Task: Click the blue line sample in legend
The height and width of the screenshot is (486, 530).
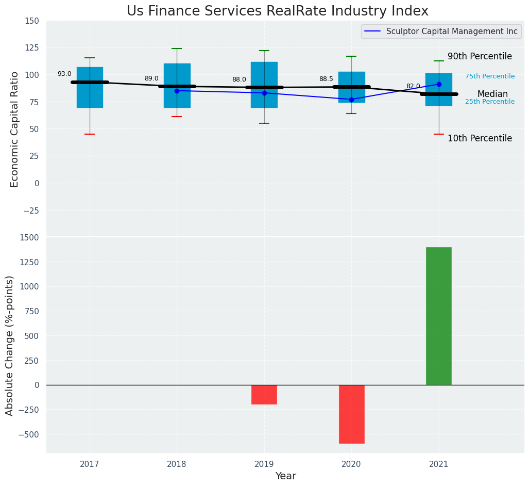Action: (373, 31)
